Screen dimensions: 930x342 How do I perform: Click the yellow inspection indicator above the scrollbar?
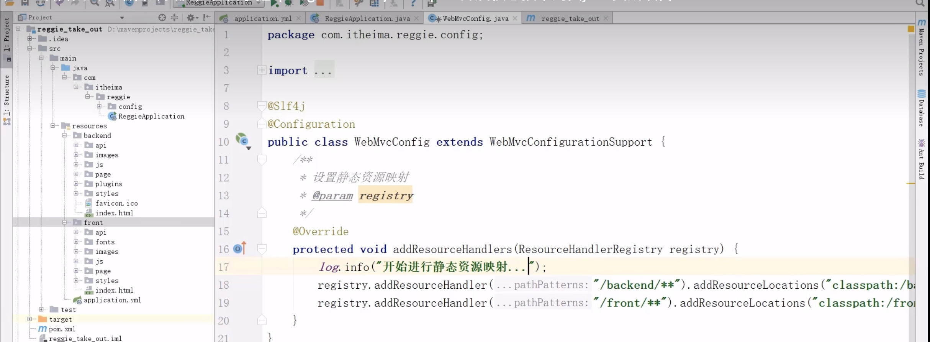coord(911,29)
